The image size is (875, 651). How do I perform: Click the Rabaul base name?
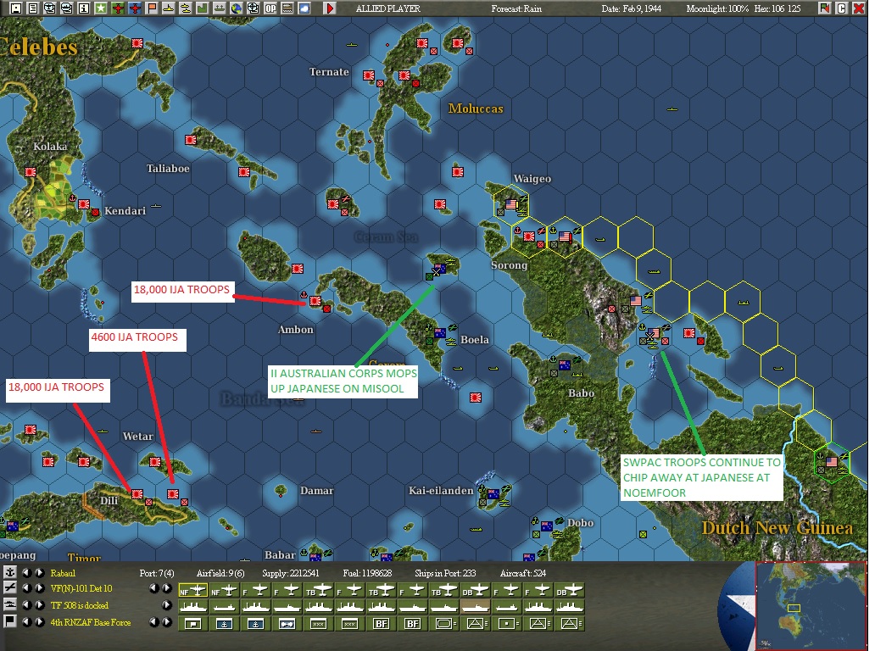pos(63,573)
